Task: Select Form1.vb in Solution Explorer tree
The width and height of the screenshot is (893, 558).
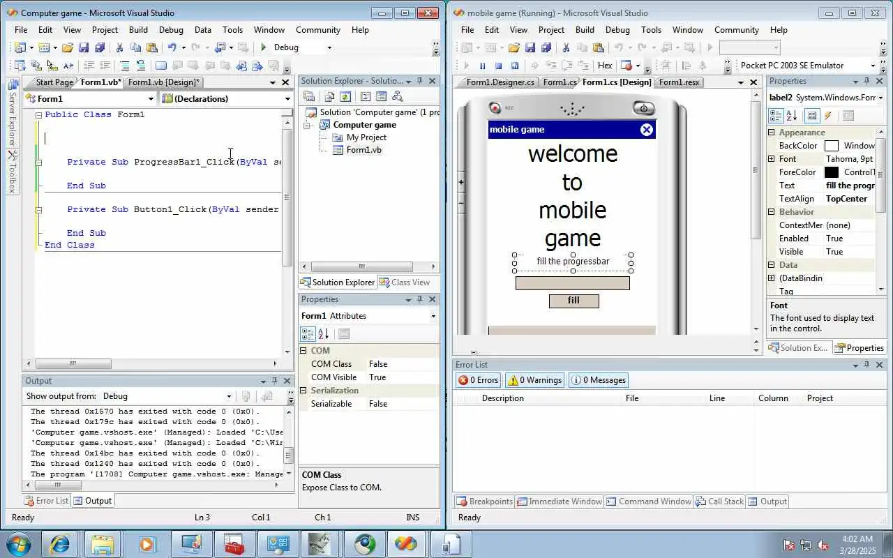Action: tap(364, 150)
